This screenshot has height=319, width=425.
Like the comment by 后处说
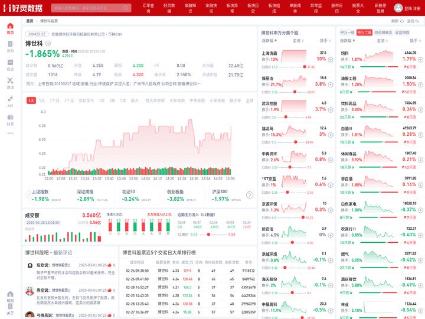[110, 265]
